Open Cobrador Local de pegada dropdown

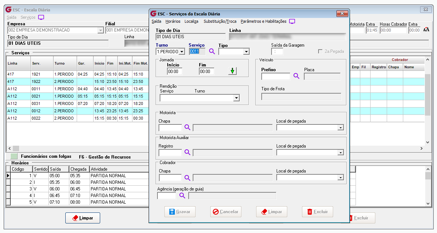(340, 178)
